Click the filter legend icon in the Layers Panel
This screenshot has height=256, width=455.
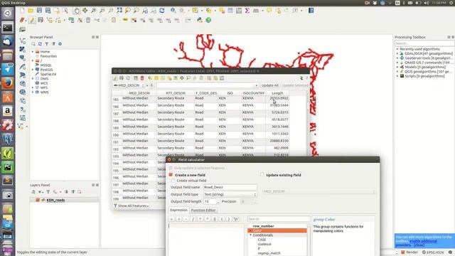(48, 192)
